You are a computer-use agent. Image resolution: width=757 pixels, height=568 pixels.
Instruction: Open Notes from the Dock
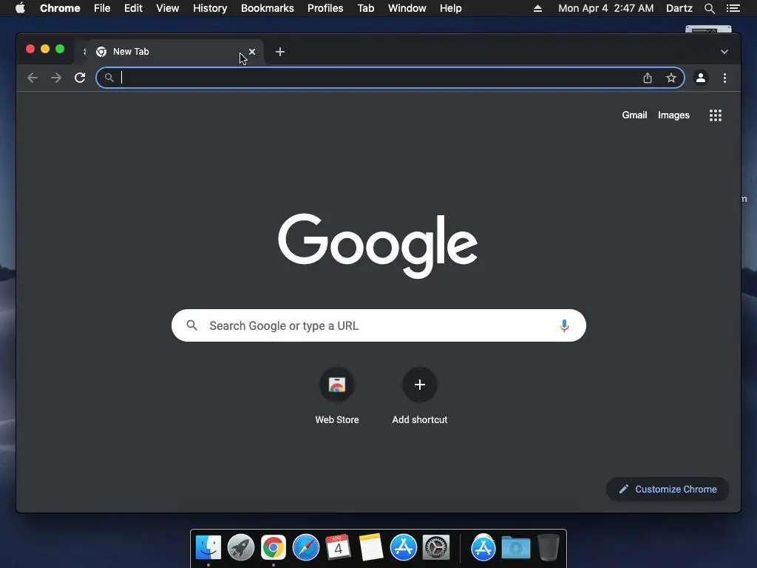coord(371,547)
